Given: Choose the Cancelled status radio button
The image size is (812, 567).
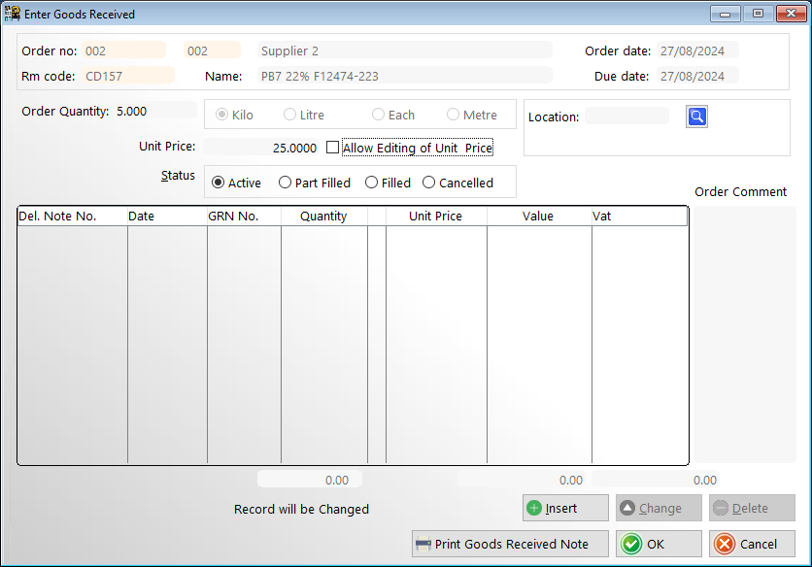Looking at the screenshot, I should pyautogui.click(x=428, y=183).
